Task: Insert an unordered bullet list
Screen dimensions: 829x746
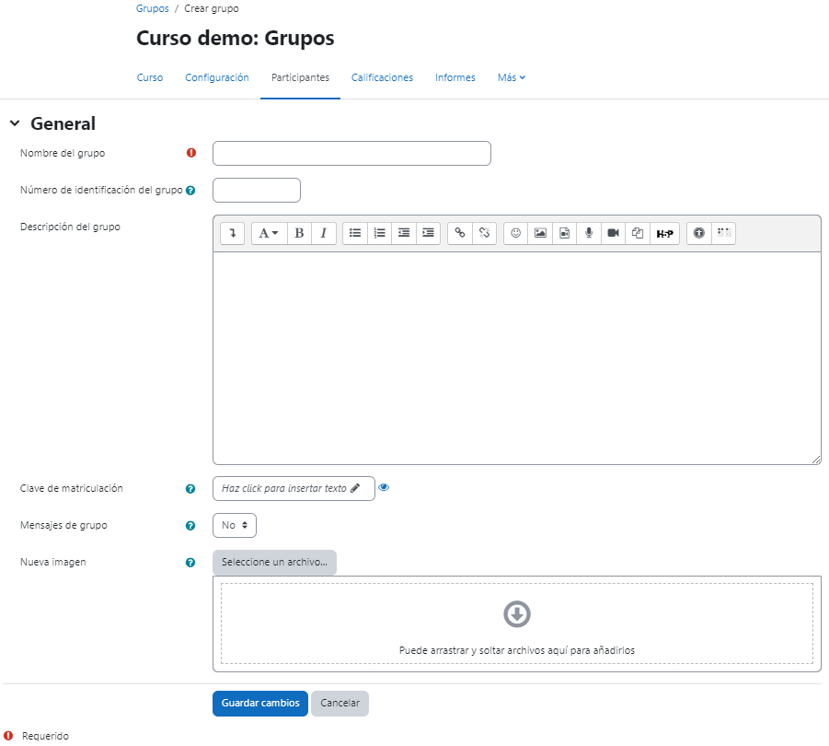Action: [x=355, y=234]
